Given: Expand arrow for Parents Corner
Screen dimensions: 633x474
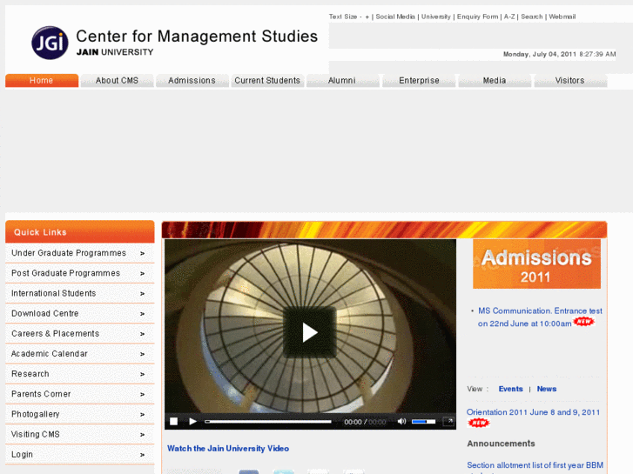Looking at the screenshot, I should click(142, 395).
